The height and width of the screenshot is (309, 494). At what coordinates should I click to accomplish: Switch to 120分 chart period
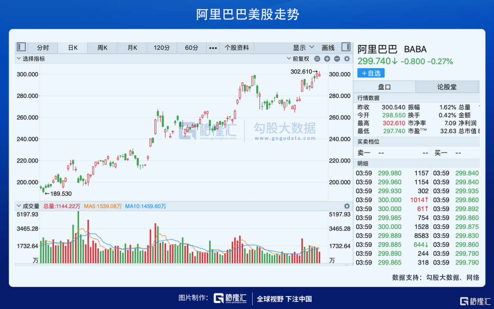[x=161, y=48]
